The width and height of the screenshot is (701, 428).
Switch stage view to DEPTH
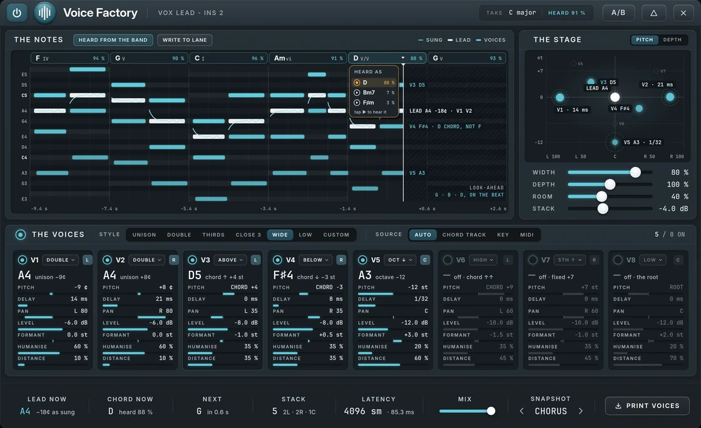[x=672, y=40]
